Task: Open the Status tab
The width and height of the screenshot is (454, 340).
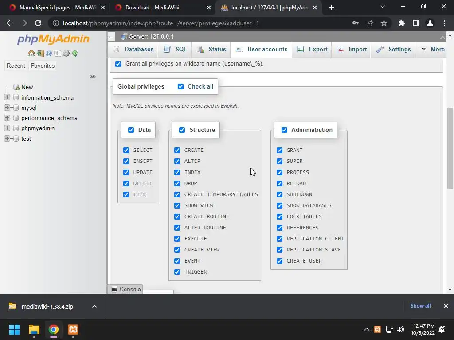Action: [x=211, y=50]
